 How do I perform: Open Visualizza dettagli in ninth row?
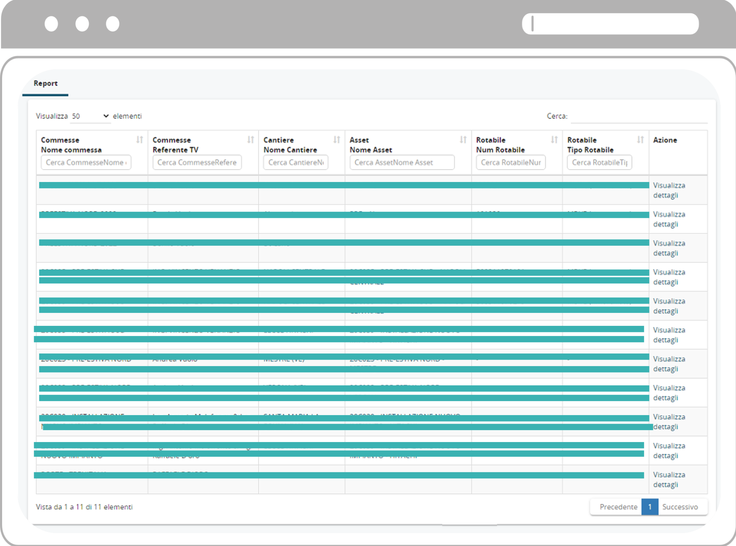669,422
